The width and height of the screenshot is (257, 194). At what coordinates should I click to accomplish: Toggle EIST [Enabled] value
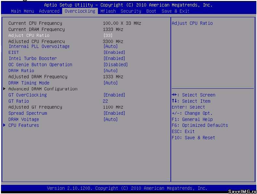click(114, 52)
